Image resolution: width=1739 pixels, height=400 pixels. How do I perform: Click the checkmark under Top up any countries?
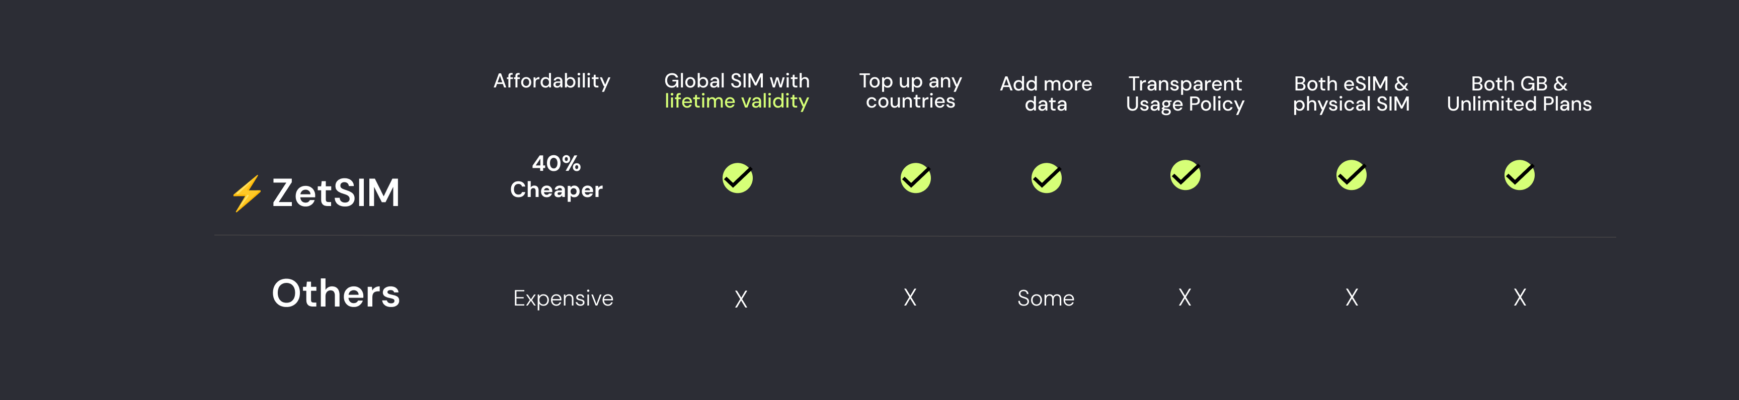tap(915, 178)
